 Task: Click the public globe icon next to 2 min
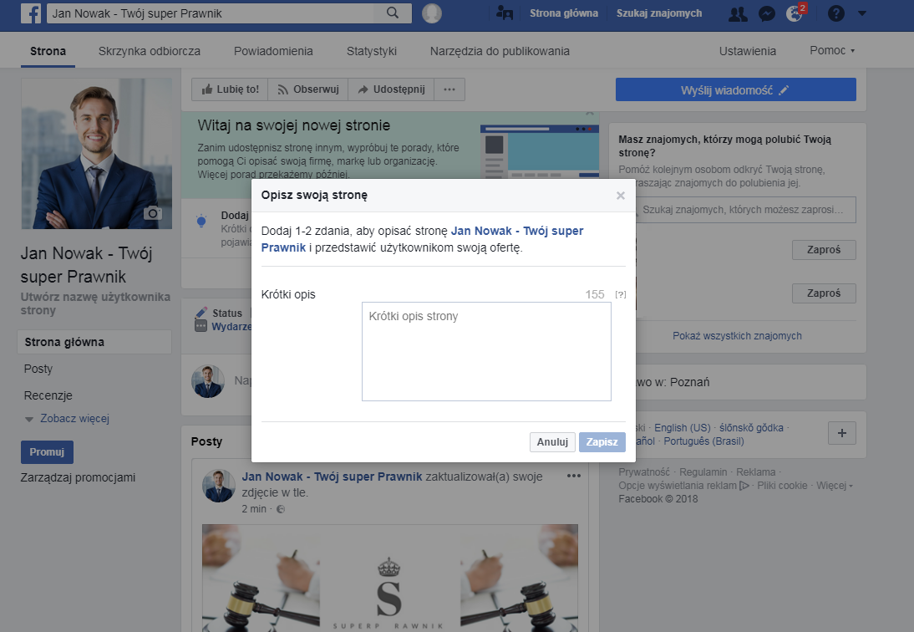(x=281, y=509)
